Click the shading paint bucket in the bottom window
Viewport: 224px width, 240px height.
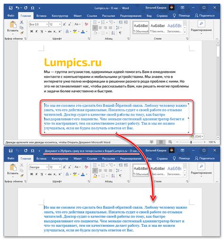click(x=95, y=176)
